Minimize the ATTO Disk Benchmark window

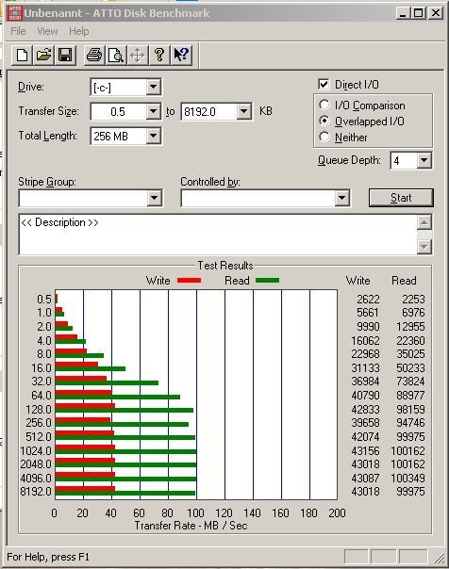pyautogui.click(x=403, y=13)
